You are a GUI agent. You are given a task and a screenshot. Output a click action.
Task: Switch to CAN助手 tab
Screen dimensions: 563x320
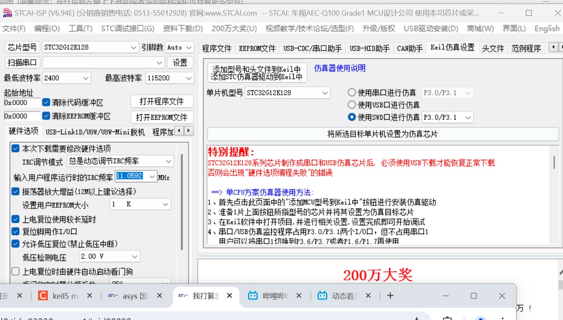click(410, 48)
